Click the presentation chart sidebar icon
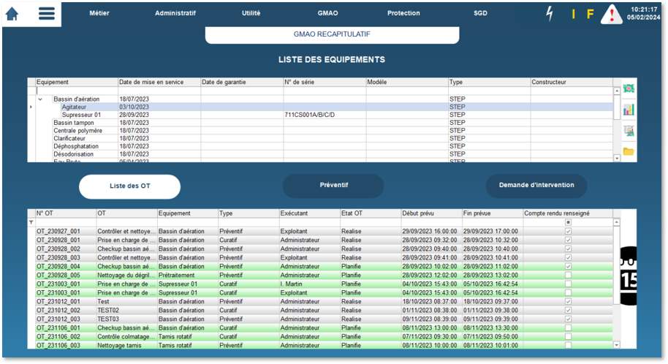Viewport: 668px width, 364px height. point(629,130)
